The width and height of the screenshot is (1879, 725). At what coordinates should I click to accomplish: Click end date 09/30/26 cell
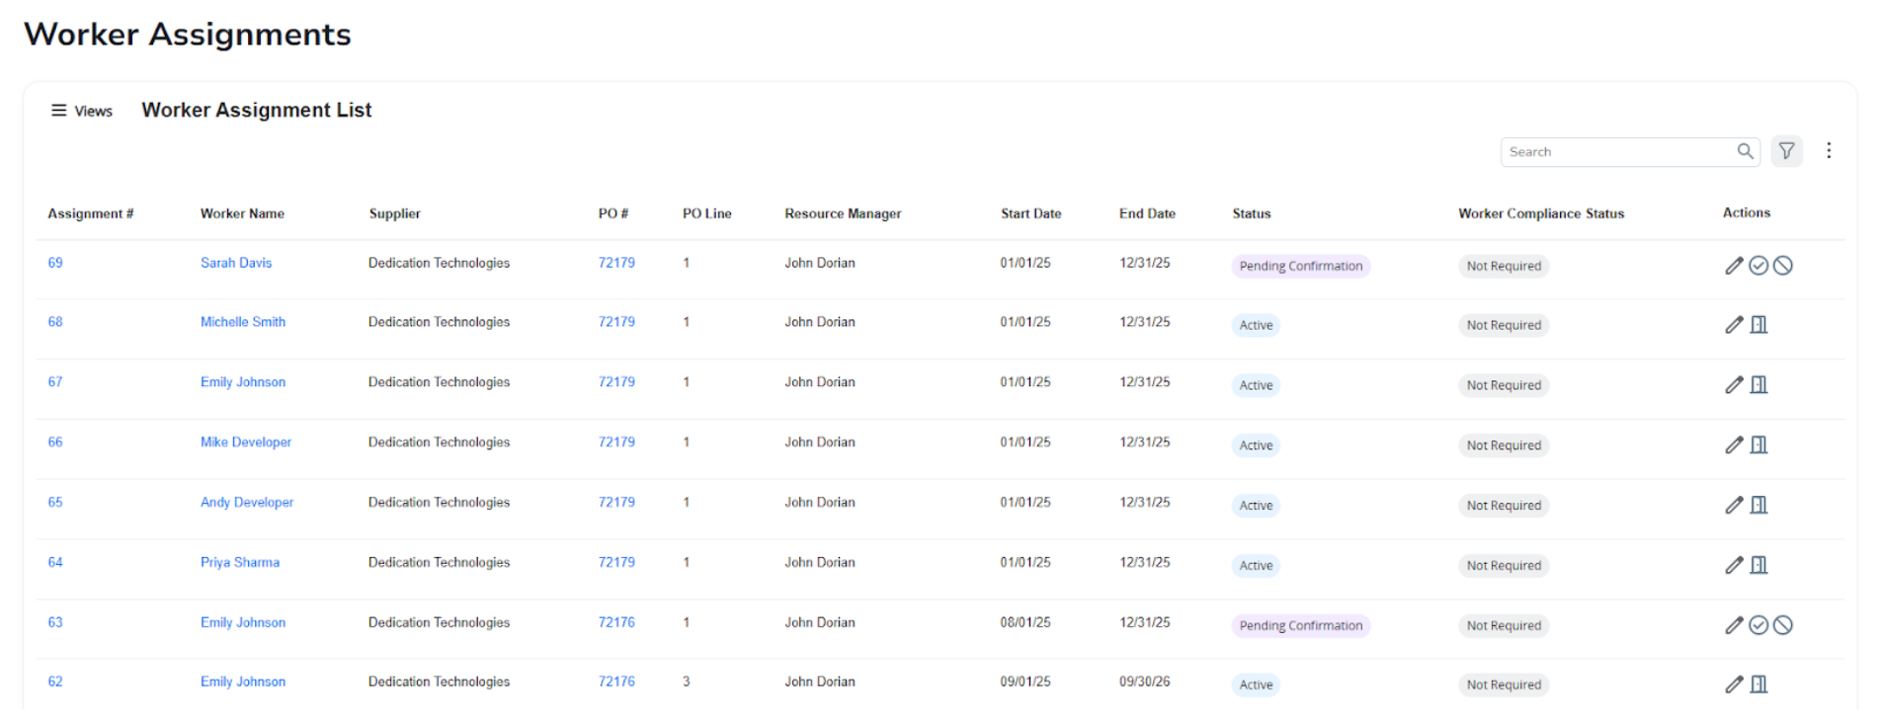(x=1145, y=683)
